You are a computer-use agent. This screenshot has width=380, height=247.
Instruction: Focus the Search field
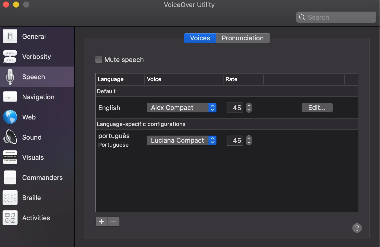(336, 17)
